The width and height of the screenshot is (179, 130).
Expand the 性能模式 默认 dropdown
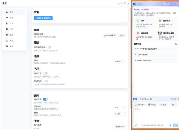pyautogui.click(x=120, y=108)
